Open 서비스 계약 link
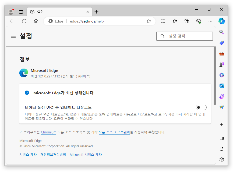 [x=28, y=155]
